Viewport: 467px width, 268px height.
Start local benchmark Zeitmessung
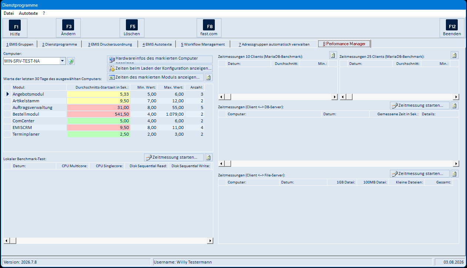tap(174, 158)
